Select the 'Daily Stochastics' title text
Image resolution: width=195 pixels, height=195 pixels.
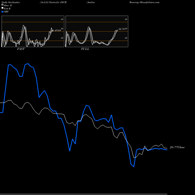click(x=11, y=2)
